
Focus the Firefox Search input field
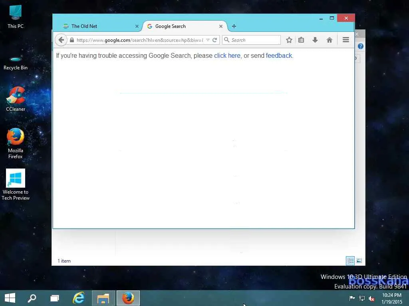252,40
